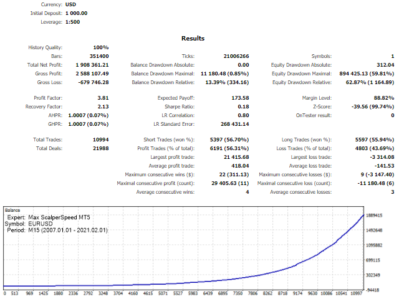Click Loss Trades value 4803 (43.69%)
Viewport: 399px width, 299px height.
click(375, 148)
